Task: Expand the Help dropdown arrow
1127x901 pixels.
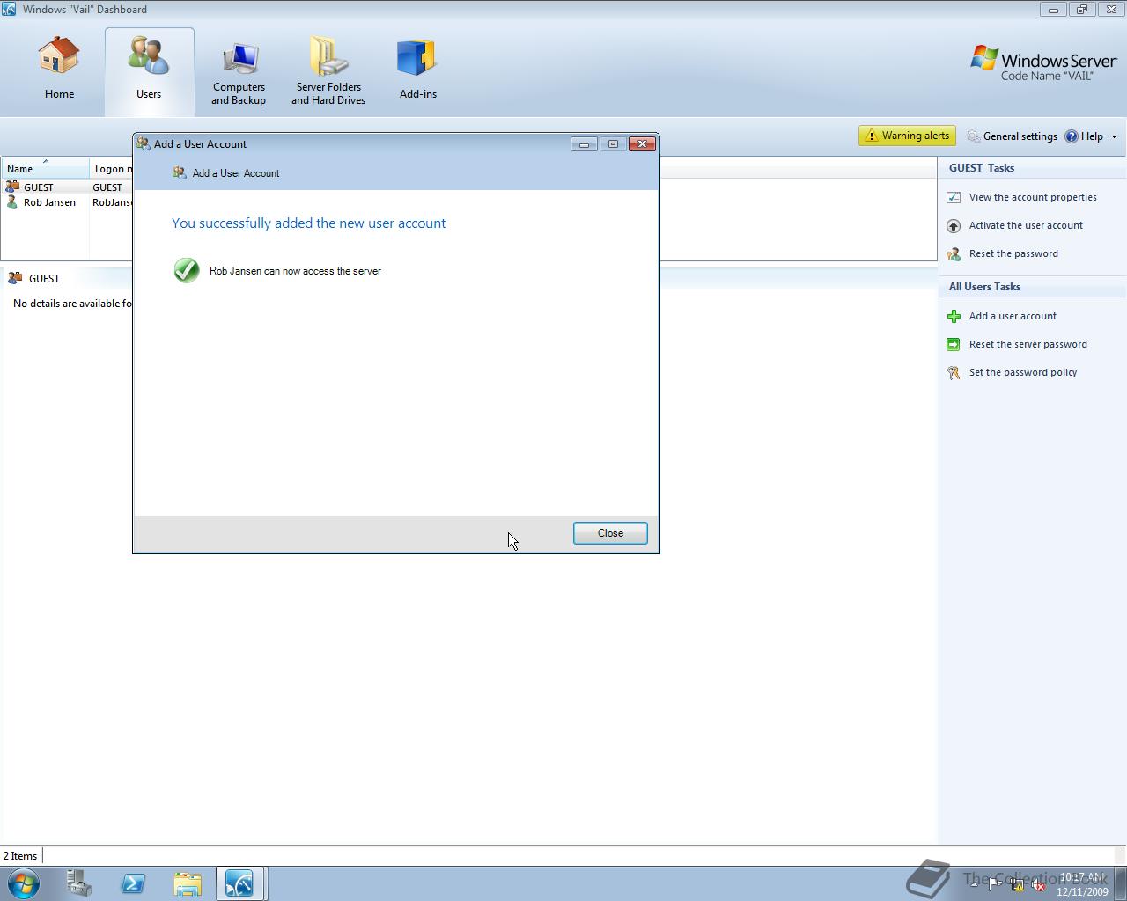Action: (1114, 137)
